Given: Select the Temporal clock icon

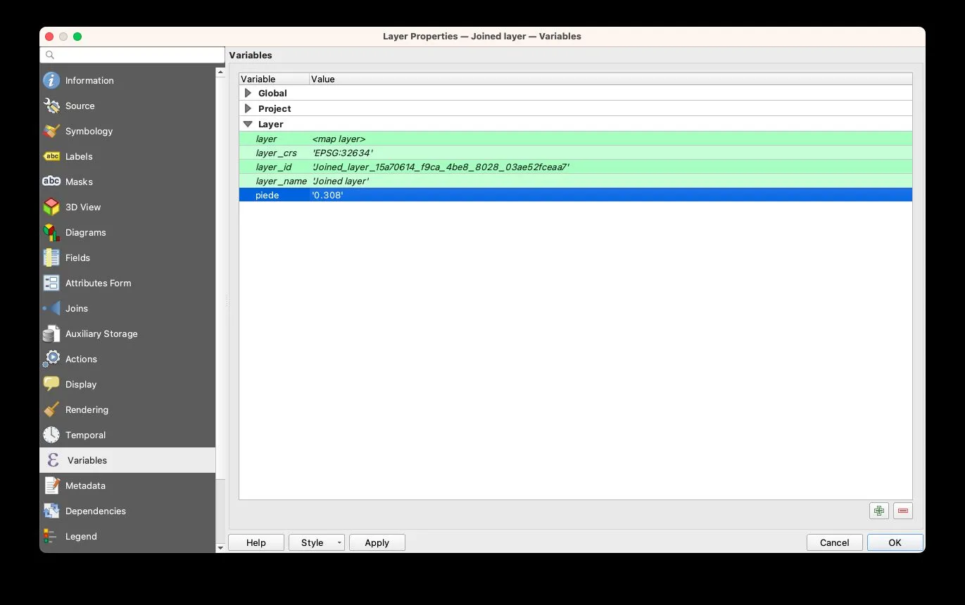Looking at the screenshot, I should pos(51,435).
